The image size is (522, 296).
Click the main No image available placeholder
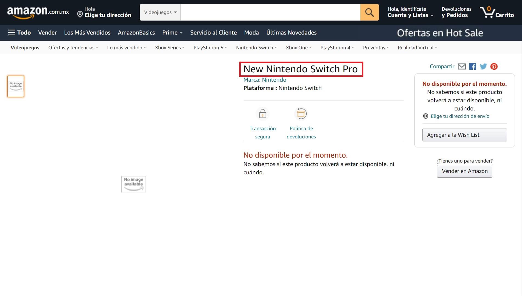click(x=134, y=184)
